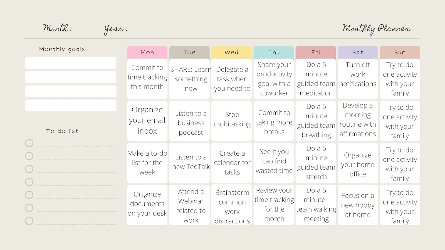This screenshot has height=250, width=445.
Task: Click the 'Month :' handwritten label
Action: [x=57, y=28]
